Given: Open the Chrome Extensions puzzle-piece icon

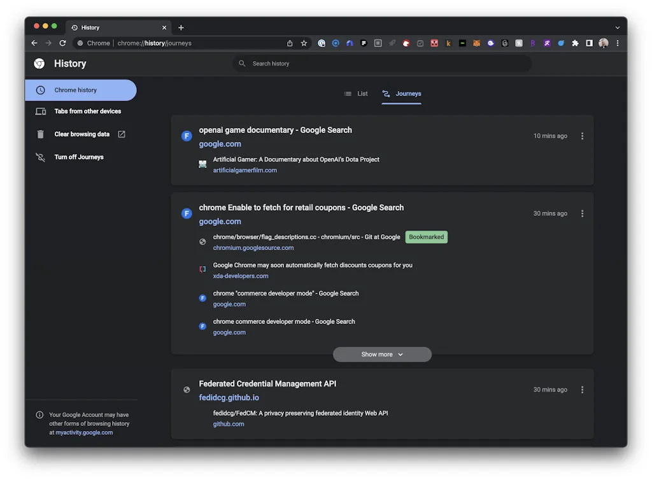Looking at the screenshot, I should coord(575,43).
